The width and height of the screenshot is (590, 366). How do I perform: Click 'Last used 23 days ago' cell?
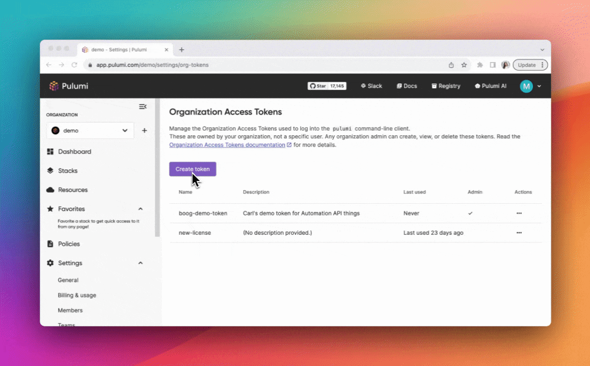(x=434, y=233)
